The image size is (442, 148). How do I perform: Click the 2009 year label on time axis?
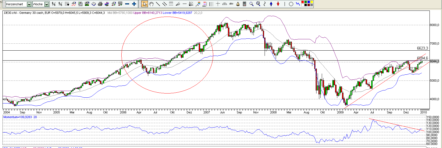(340, 112)
